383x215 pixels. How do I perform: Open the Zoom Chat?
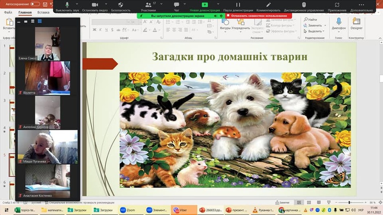click(176, 7)
